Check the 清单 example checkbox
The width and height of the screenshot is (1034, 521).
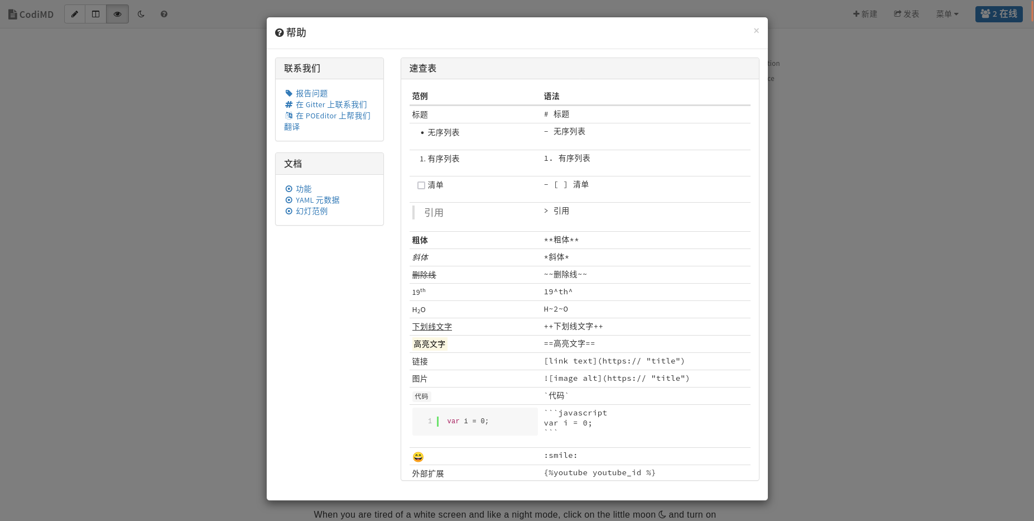pos(421,185)
